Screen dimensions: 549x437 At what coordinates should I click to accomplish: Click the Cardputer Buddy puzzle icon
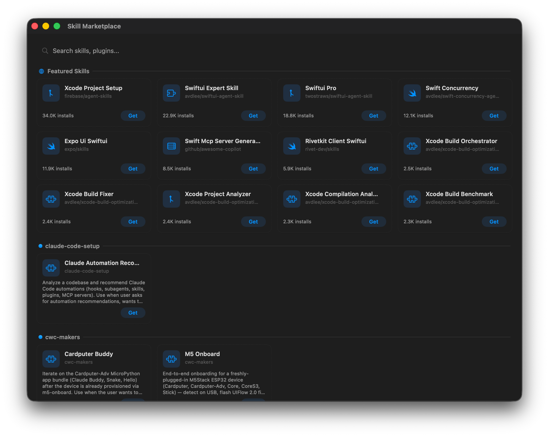51,359
